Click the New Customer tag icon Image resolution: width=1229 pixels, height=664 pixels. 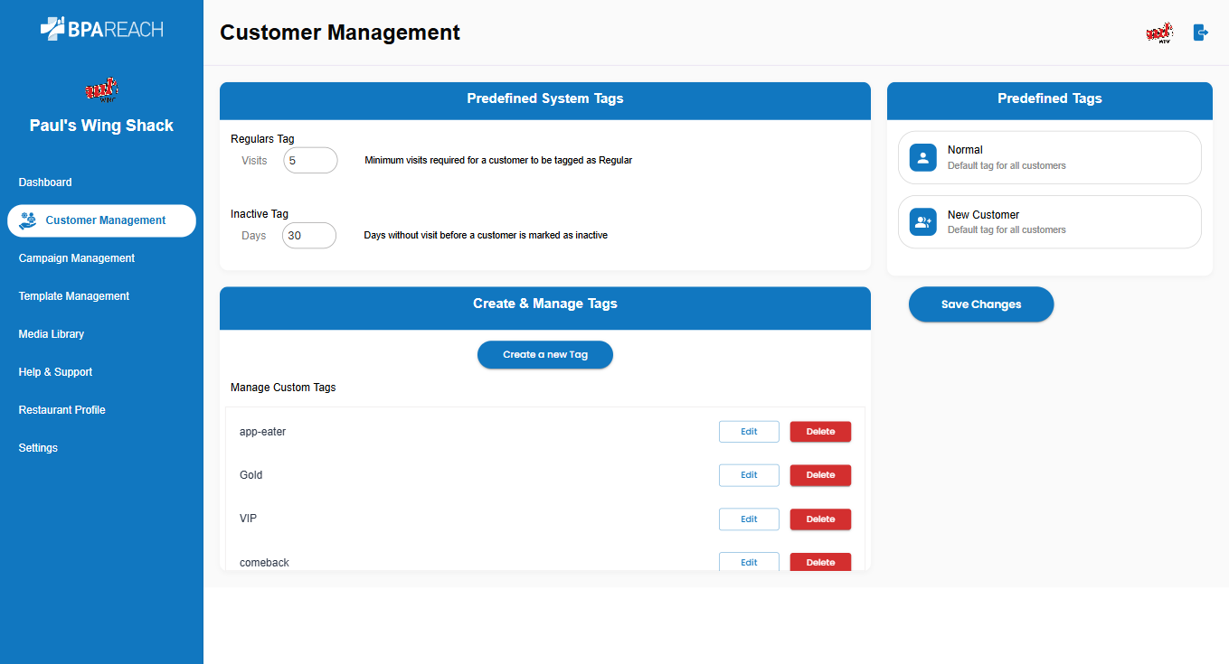pos(922,222)
